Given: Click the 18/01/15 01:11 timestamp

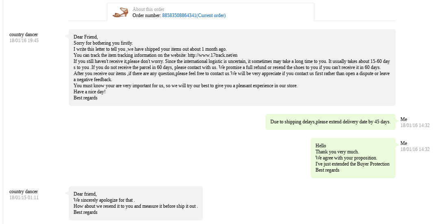Looking at the screenshot, I should [24, 198].
